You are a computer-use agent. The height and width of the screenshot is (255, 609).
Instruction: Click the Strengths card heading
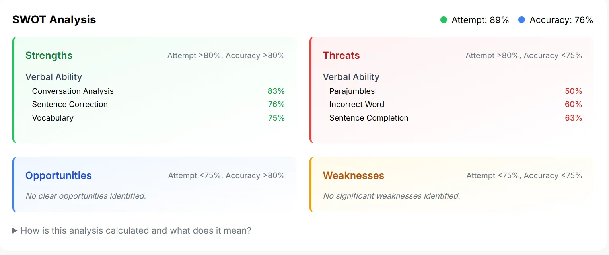click(x=49, y=55)
